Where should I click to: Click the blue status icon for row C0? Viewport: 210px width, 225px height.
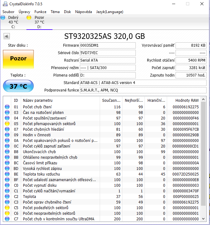coord(7,185)
